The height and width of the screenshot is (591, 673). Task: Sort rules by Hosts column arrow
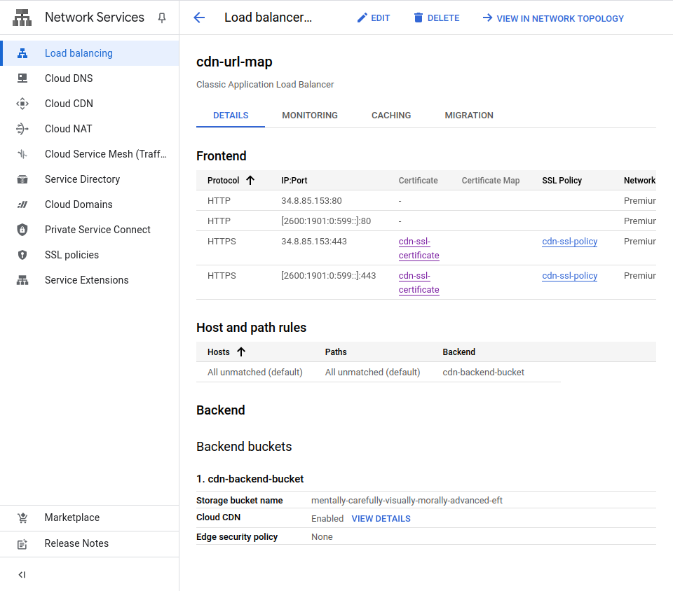pyautogui.click(x=241, y=352)
